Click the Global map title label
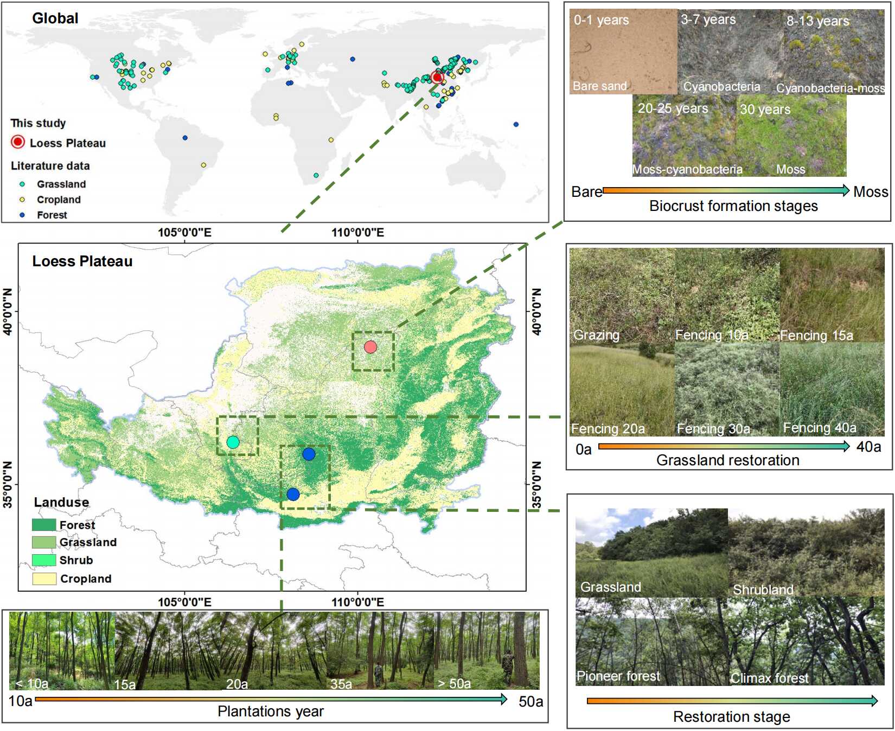The width and height of the screenshot is (895, 731). pos(55,18)
